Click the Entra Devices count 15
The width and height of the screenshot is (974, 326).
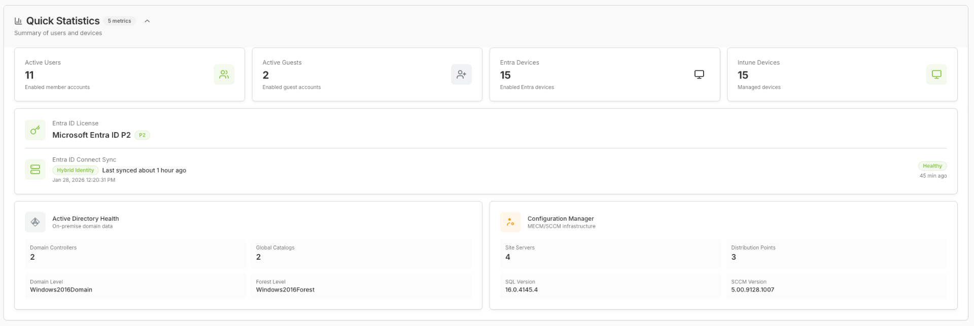[505, 75]
